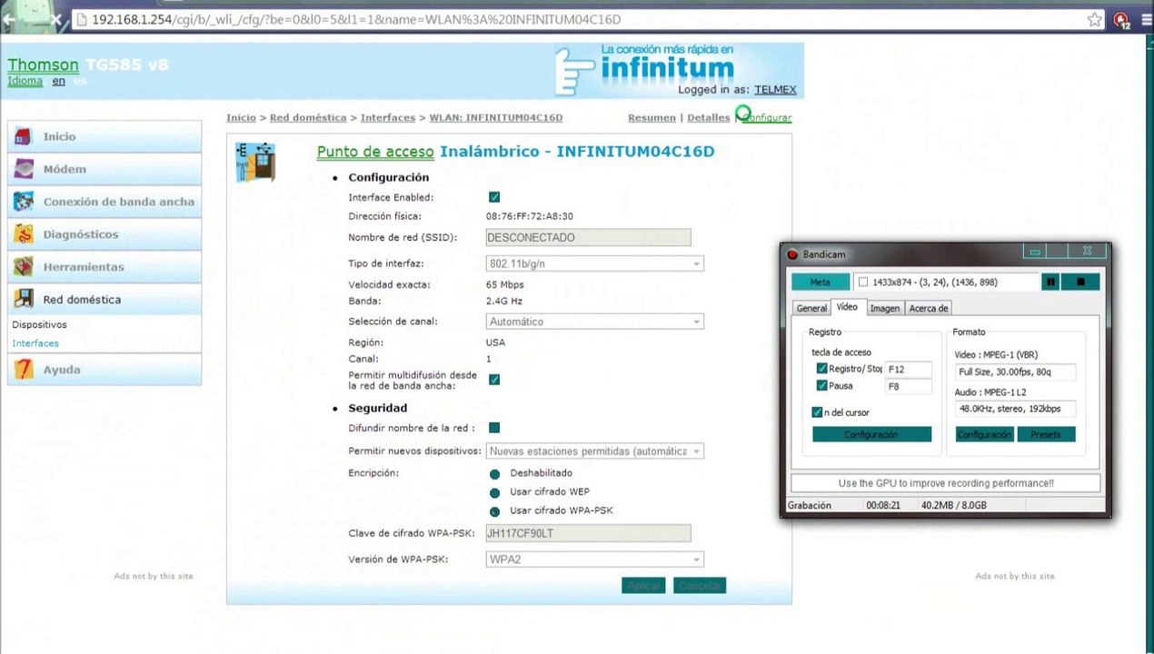Switch to Bandicam Video tab
Viewport: 1154px width, 654px height.
(x=847, y=307)
